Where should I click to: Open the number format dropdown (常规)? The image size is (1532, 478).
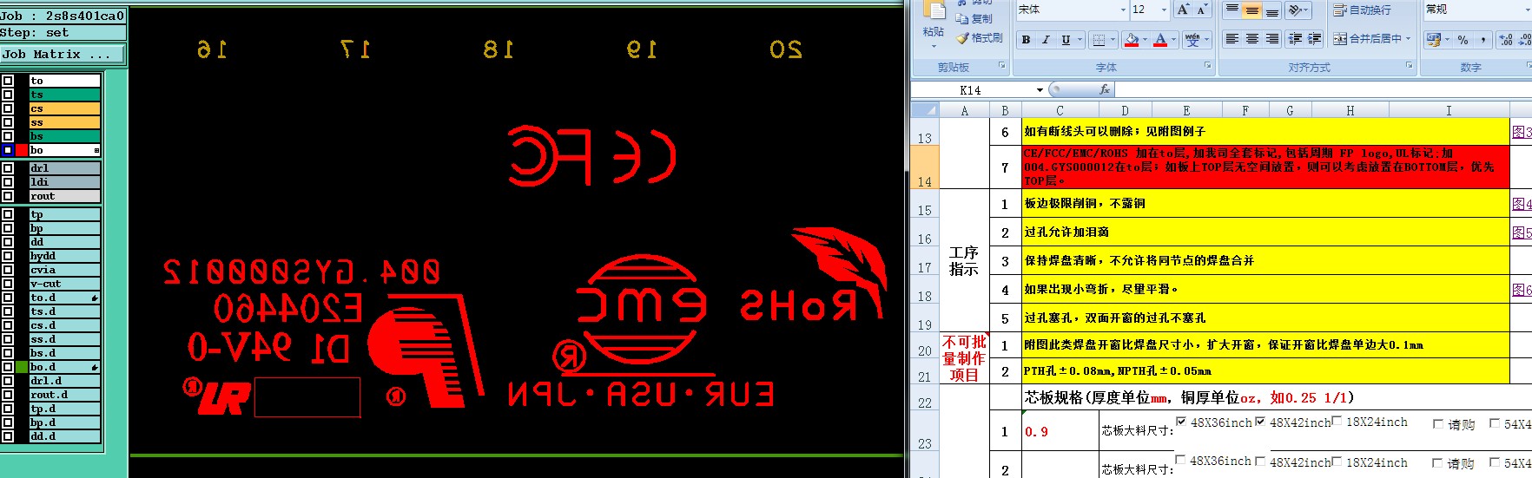click(x=1527, y=10)
